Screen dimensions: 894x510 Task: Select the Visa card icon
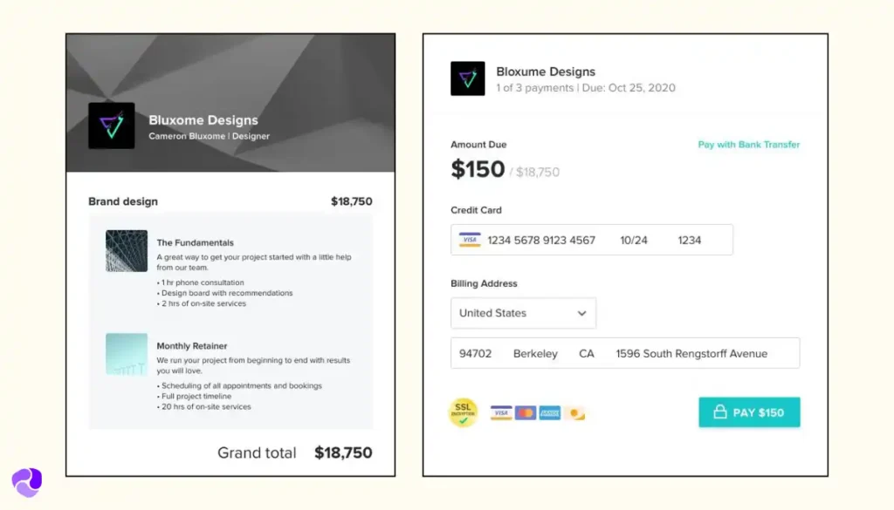[501, 412]
